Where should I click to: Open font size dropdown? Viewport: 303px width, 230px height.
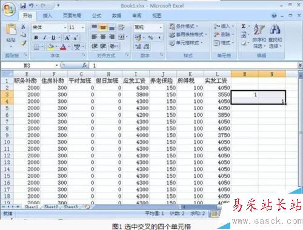pos(83,27)
